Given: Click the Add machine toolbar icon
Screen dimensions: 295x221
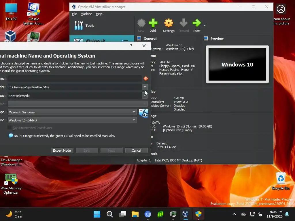Looking at the screenshot, I should [153, 25].
